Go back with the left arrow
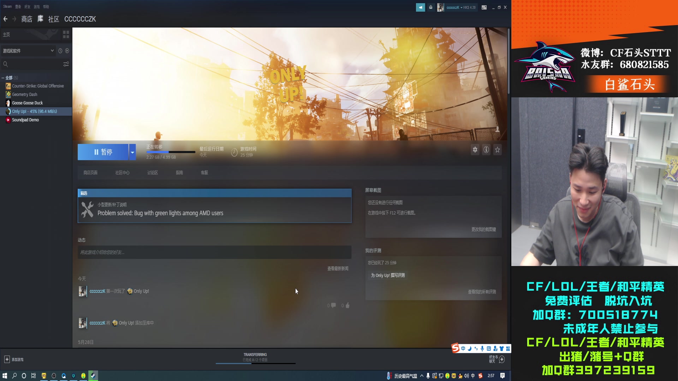 tap(5, 19)
